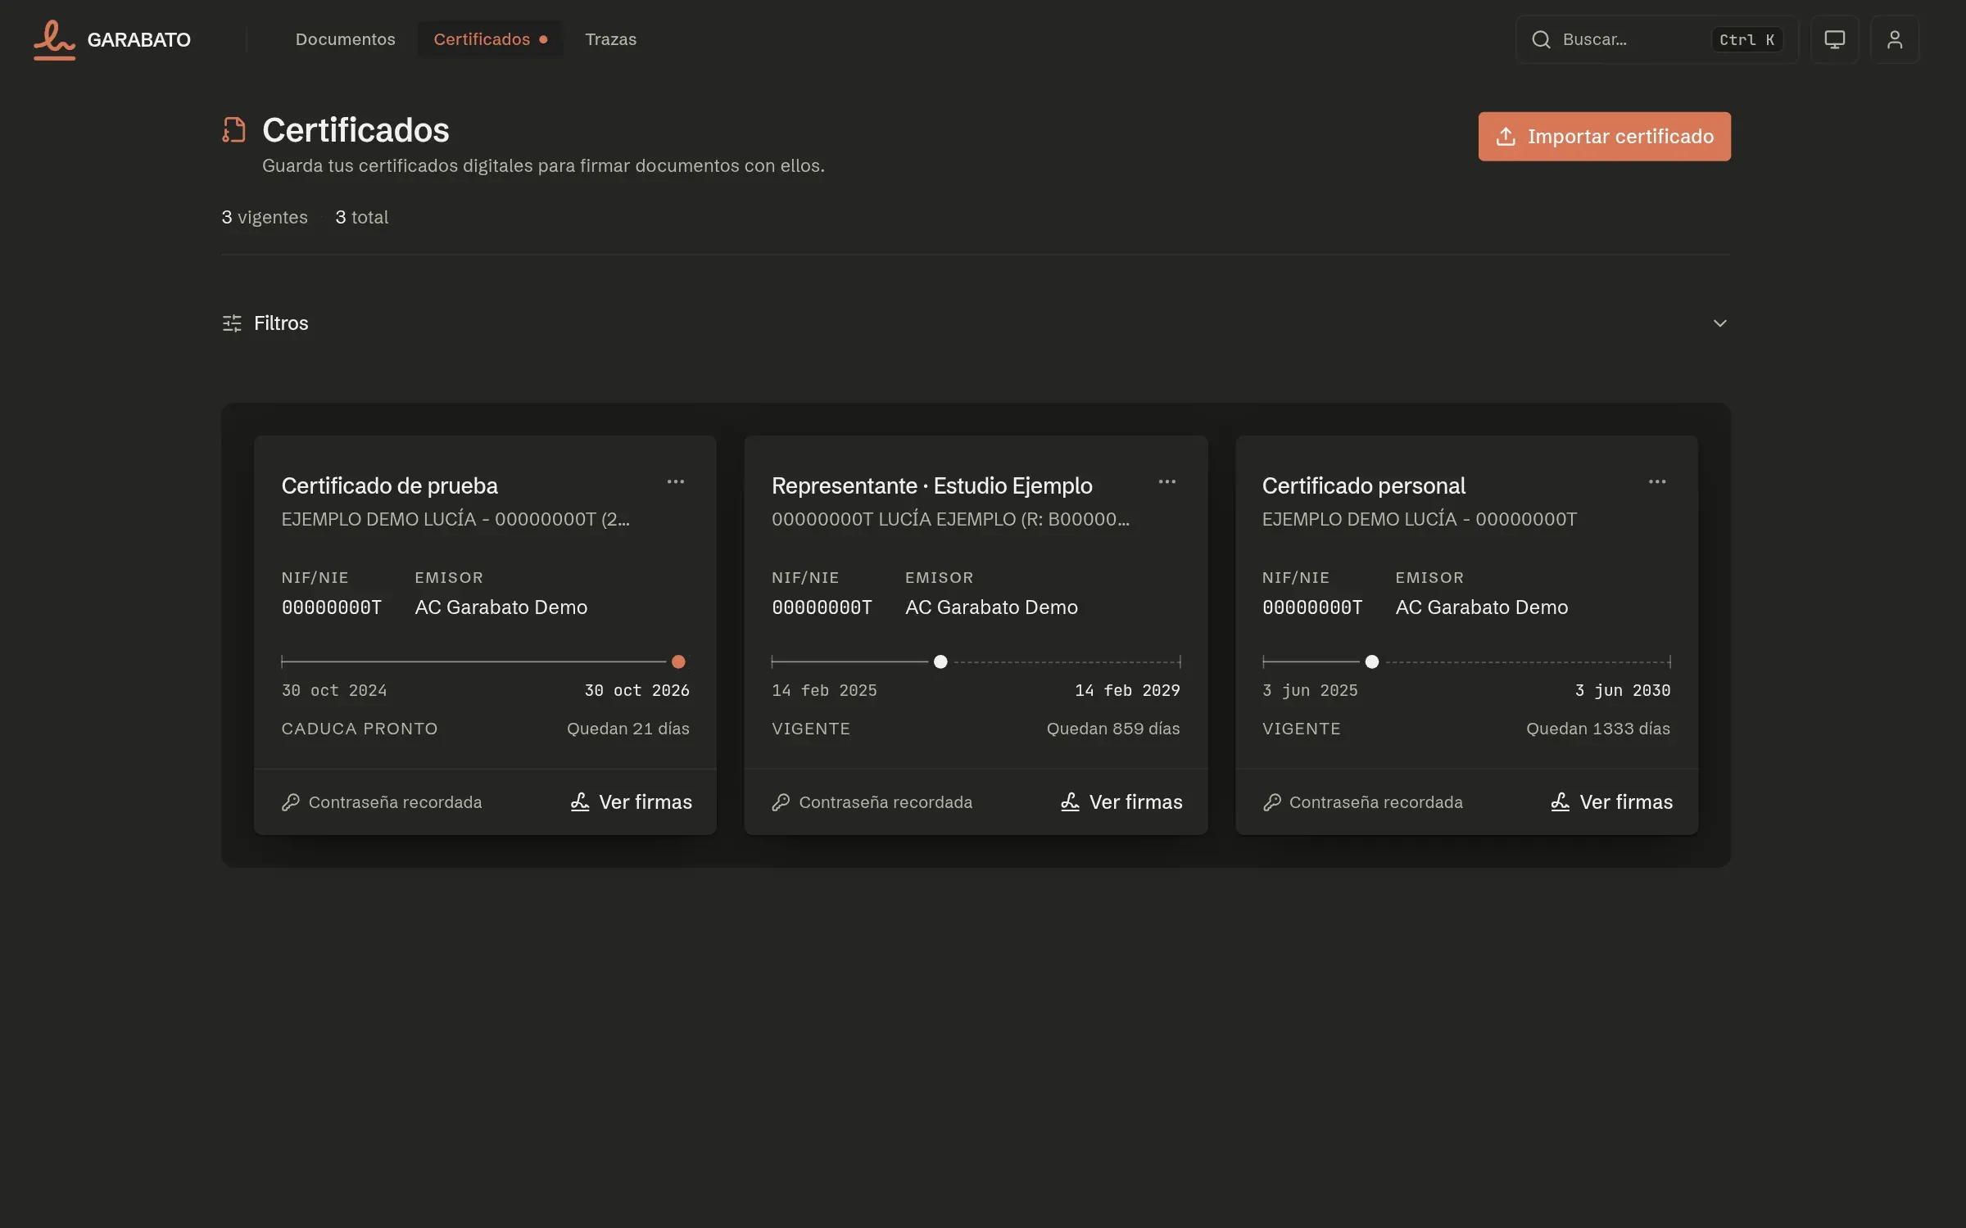The height and width of the screenshot is (1228, 1966).
Task: View signatures for Representante · Estudio Ejemplo
Action: tap(1121, 802)
